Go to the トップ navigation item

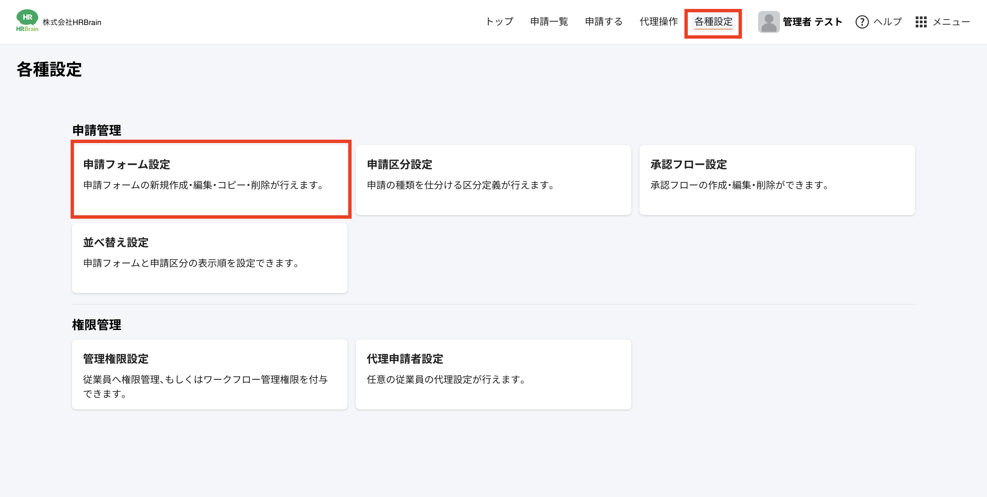pos(499,22)
